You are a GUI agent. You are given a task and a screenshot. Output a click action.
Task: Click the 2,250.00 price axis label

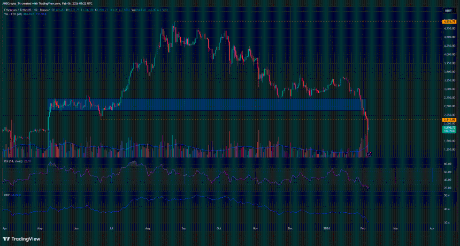tap(449, 115)
